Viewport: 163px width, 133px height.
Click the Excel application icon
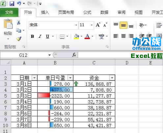[x=3, y=4]
